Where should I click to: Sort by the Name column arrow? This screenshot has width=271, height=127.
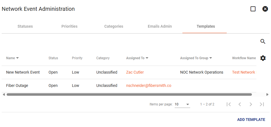17,58
